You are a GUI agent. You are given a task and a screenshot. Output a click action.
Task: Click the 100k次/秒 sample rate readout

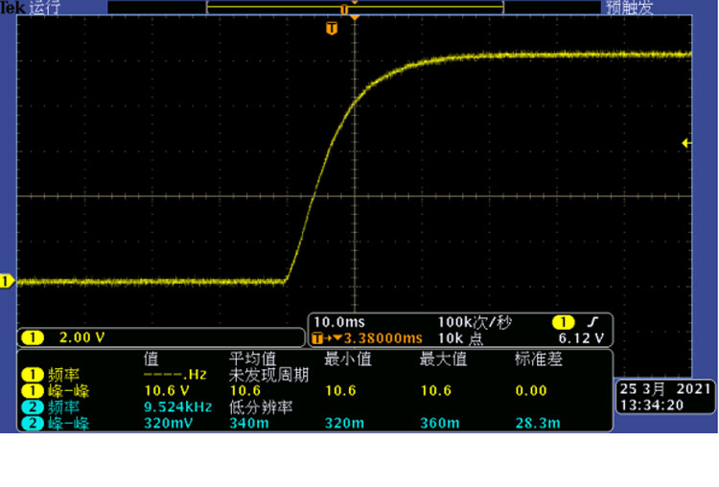click(x=475, y=322)
